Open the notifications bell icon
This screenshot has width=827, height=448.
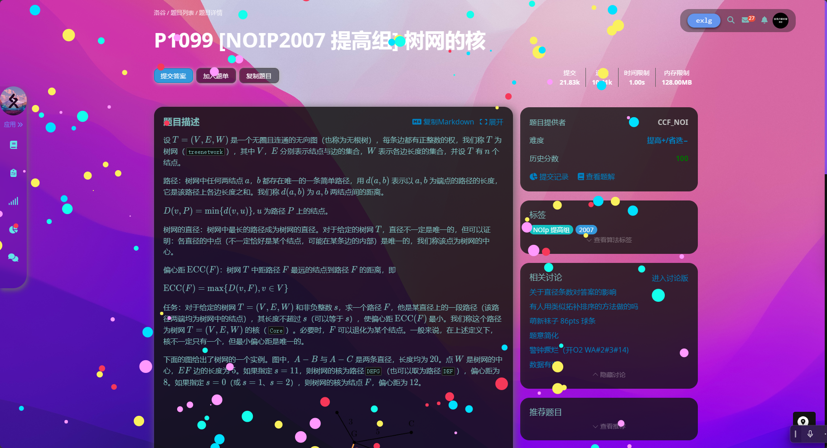pos(764,20)
